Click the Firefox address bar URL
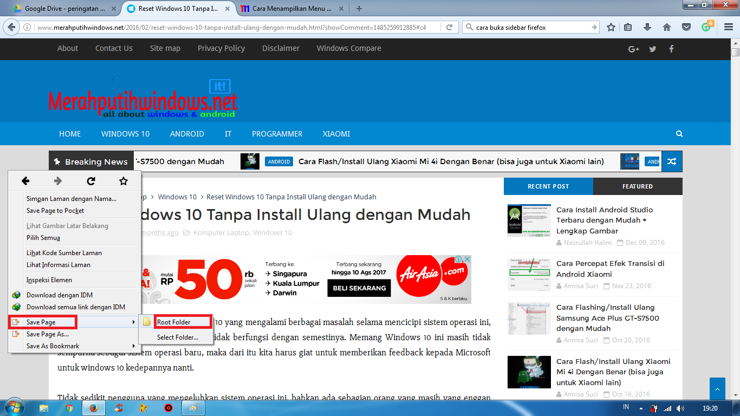 point(232,27)
